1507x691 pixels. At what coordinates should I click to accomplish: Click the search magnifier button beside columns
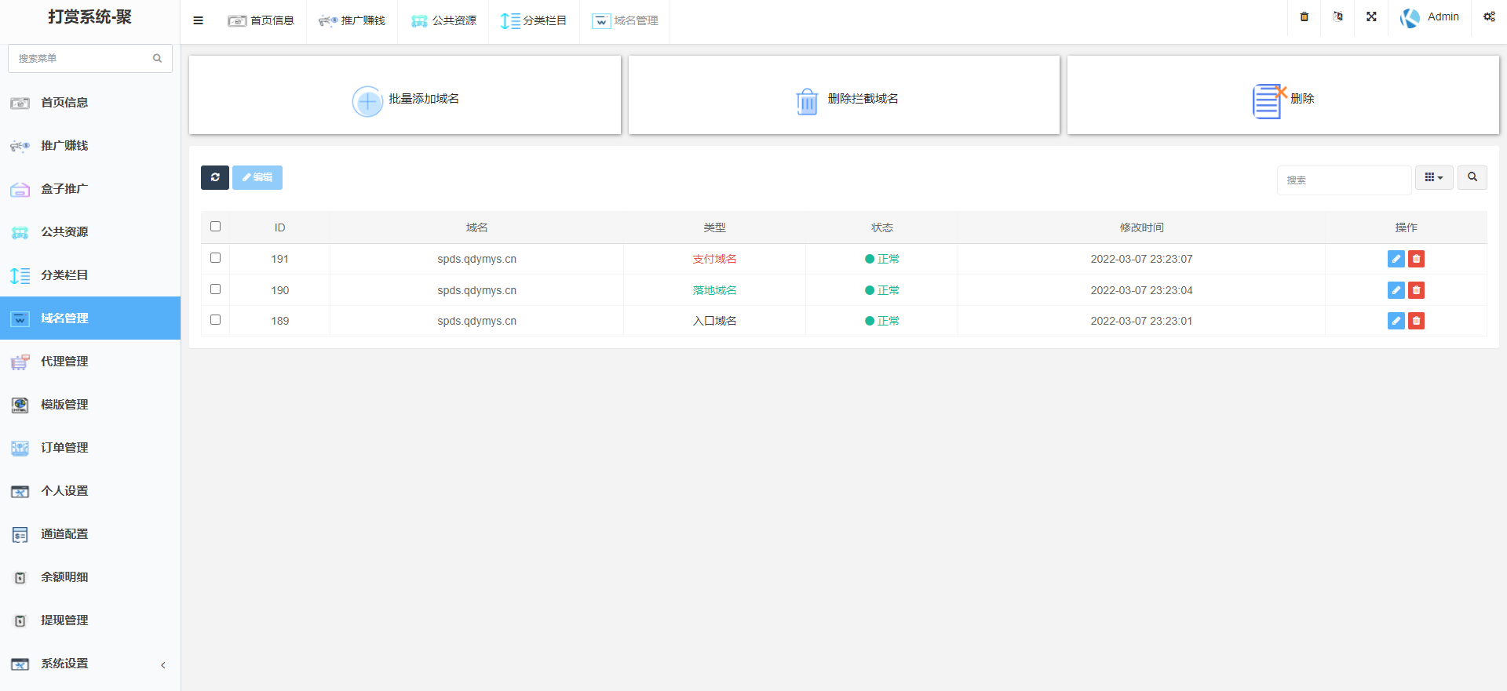tap(1472, 177)
